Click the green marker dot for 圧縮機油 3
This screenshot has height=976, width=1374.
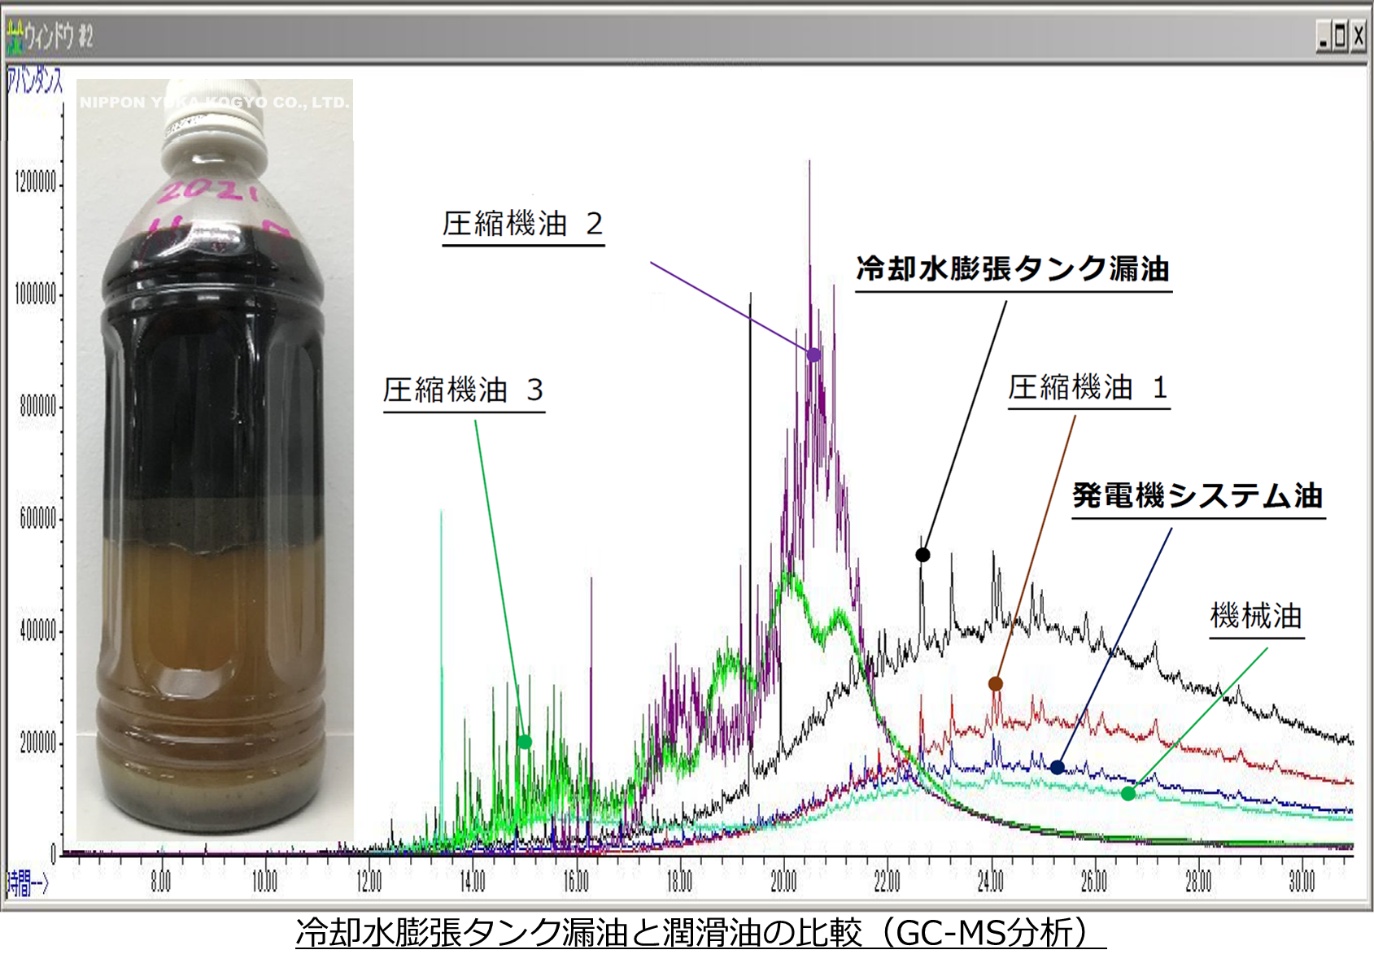[x=525, y=742]
